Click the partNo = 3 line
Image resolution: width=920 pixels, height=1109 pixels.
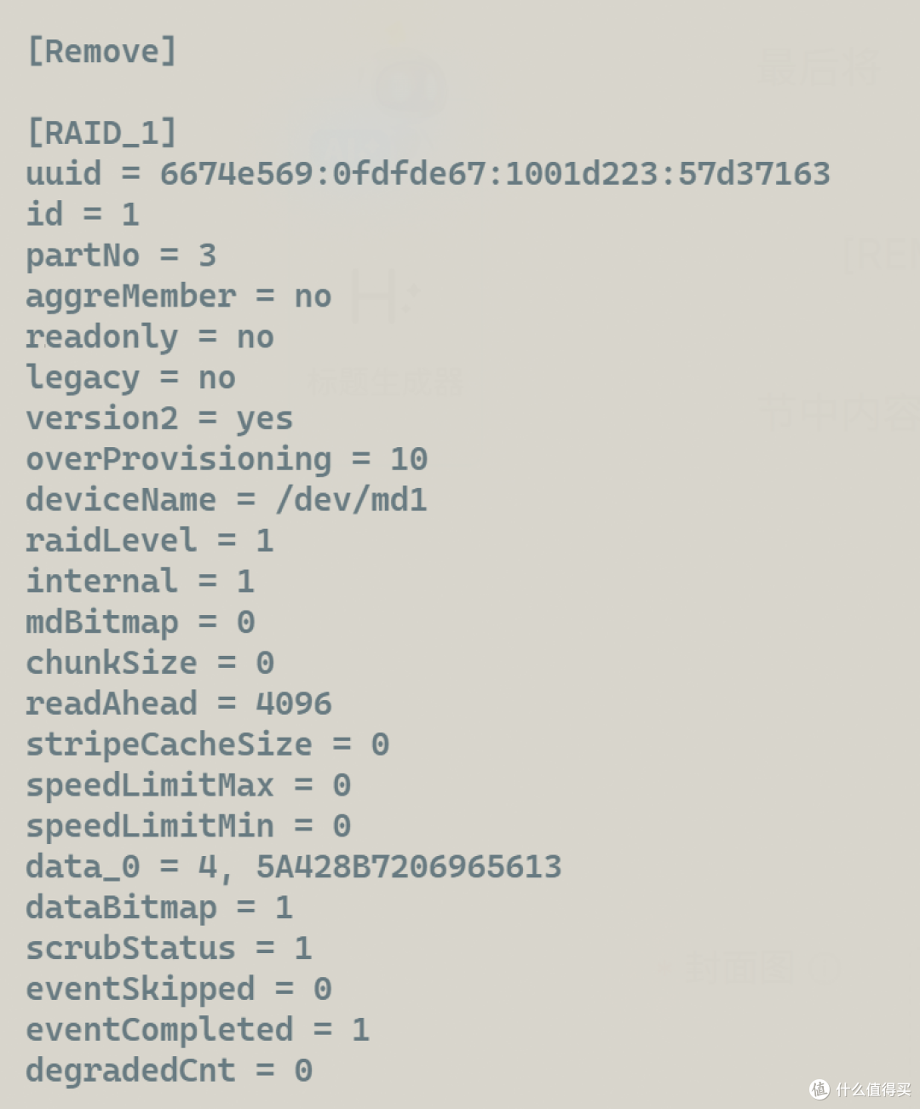click(121, 256)
